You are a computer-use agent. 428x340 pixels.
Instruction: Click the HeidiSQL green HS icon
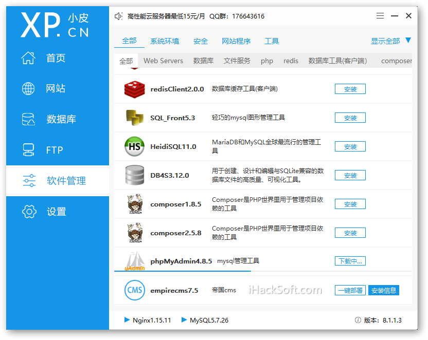(x=134, y=146)
